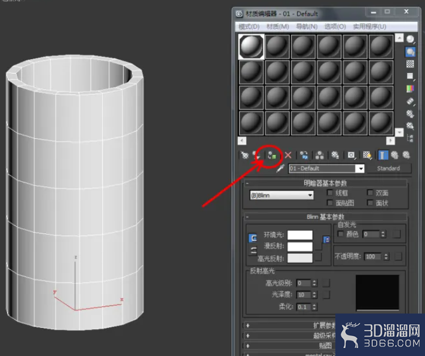This screenshot has width=425, height=356.
Task: Click 高光反射 map button
Action: coord(318,257)
